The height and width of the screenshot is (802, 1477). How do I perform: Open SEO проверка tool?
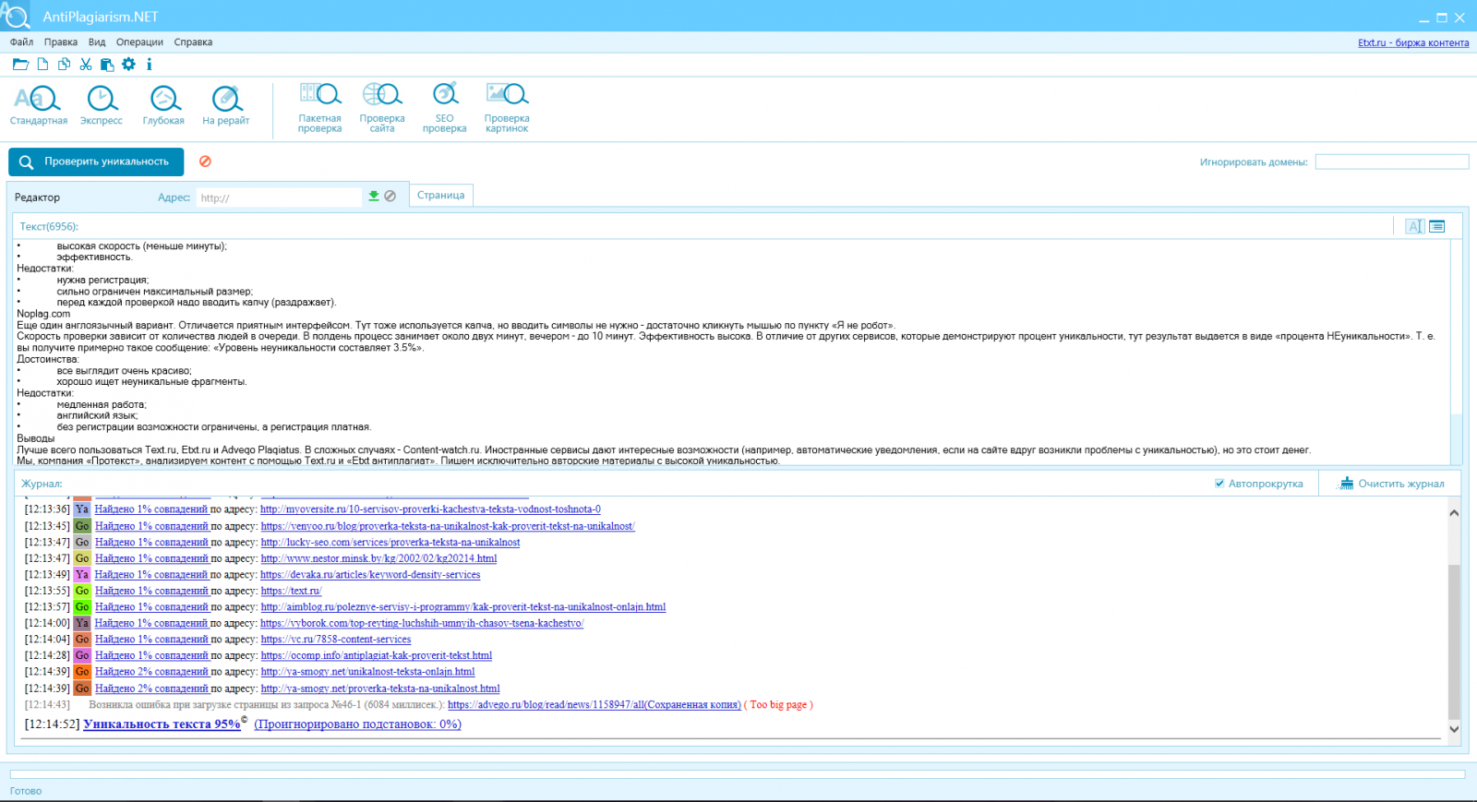point(445,108)
